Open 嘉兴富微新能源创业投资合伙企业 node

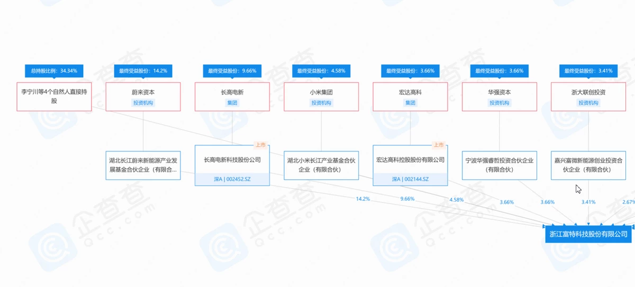pyautogui.click(x=588, y=165)
